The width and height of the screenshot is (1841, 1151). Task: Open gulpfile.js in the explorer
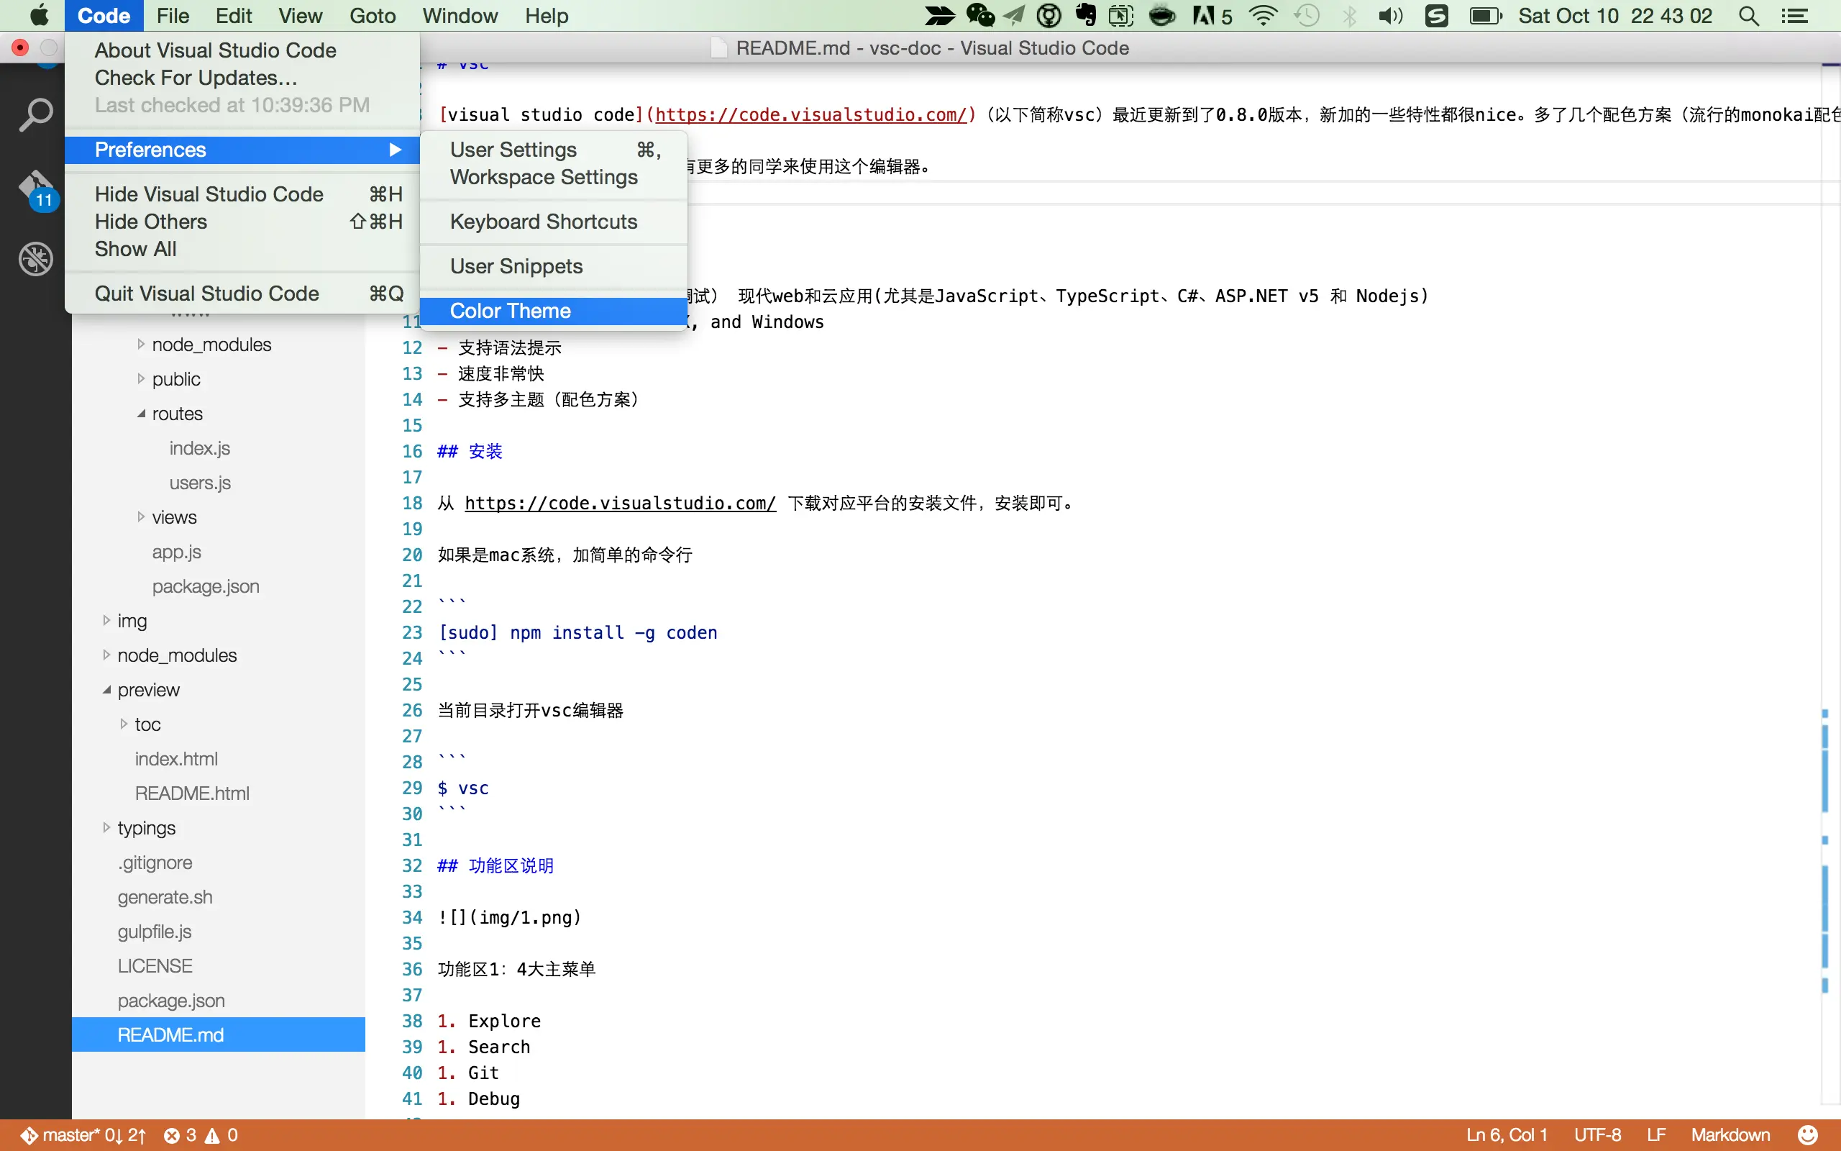pyautogui.click(x=155, y=932)
